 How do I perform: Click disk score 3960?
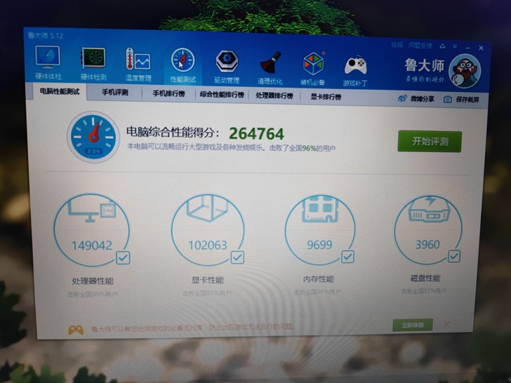pos(427,244)
